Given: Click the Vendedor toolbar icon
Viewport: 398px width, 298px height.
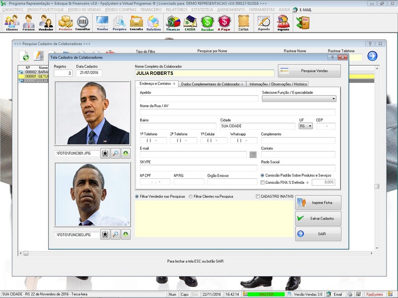Looking at the screenshot, I should (x=46, y=23).
